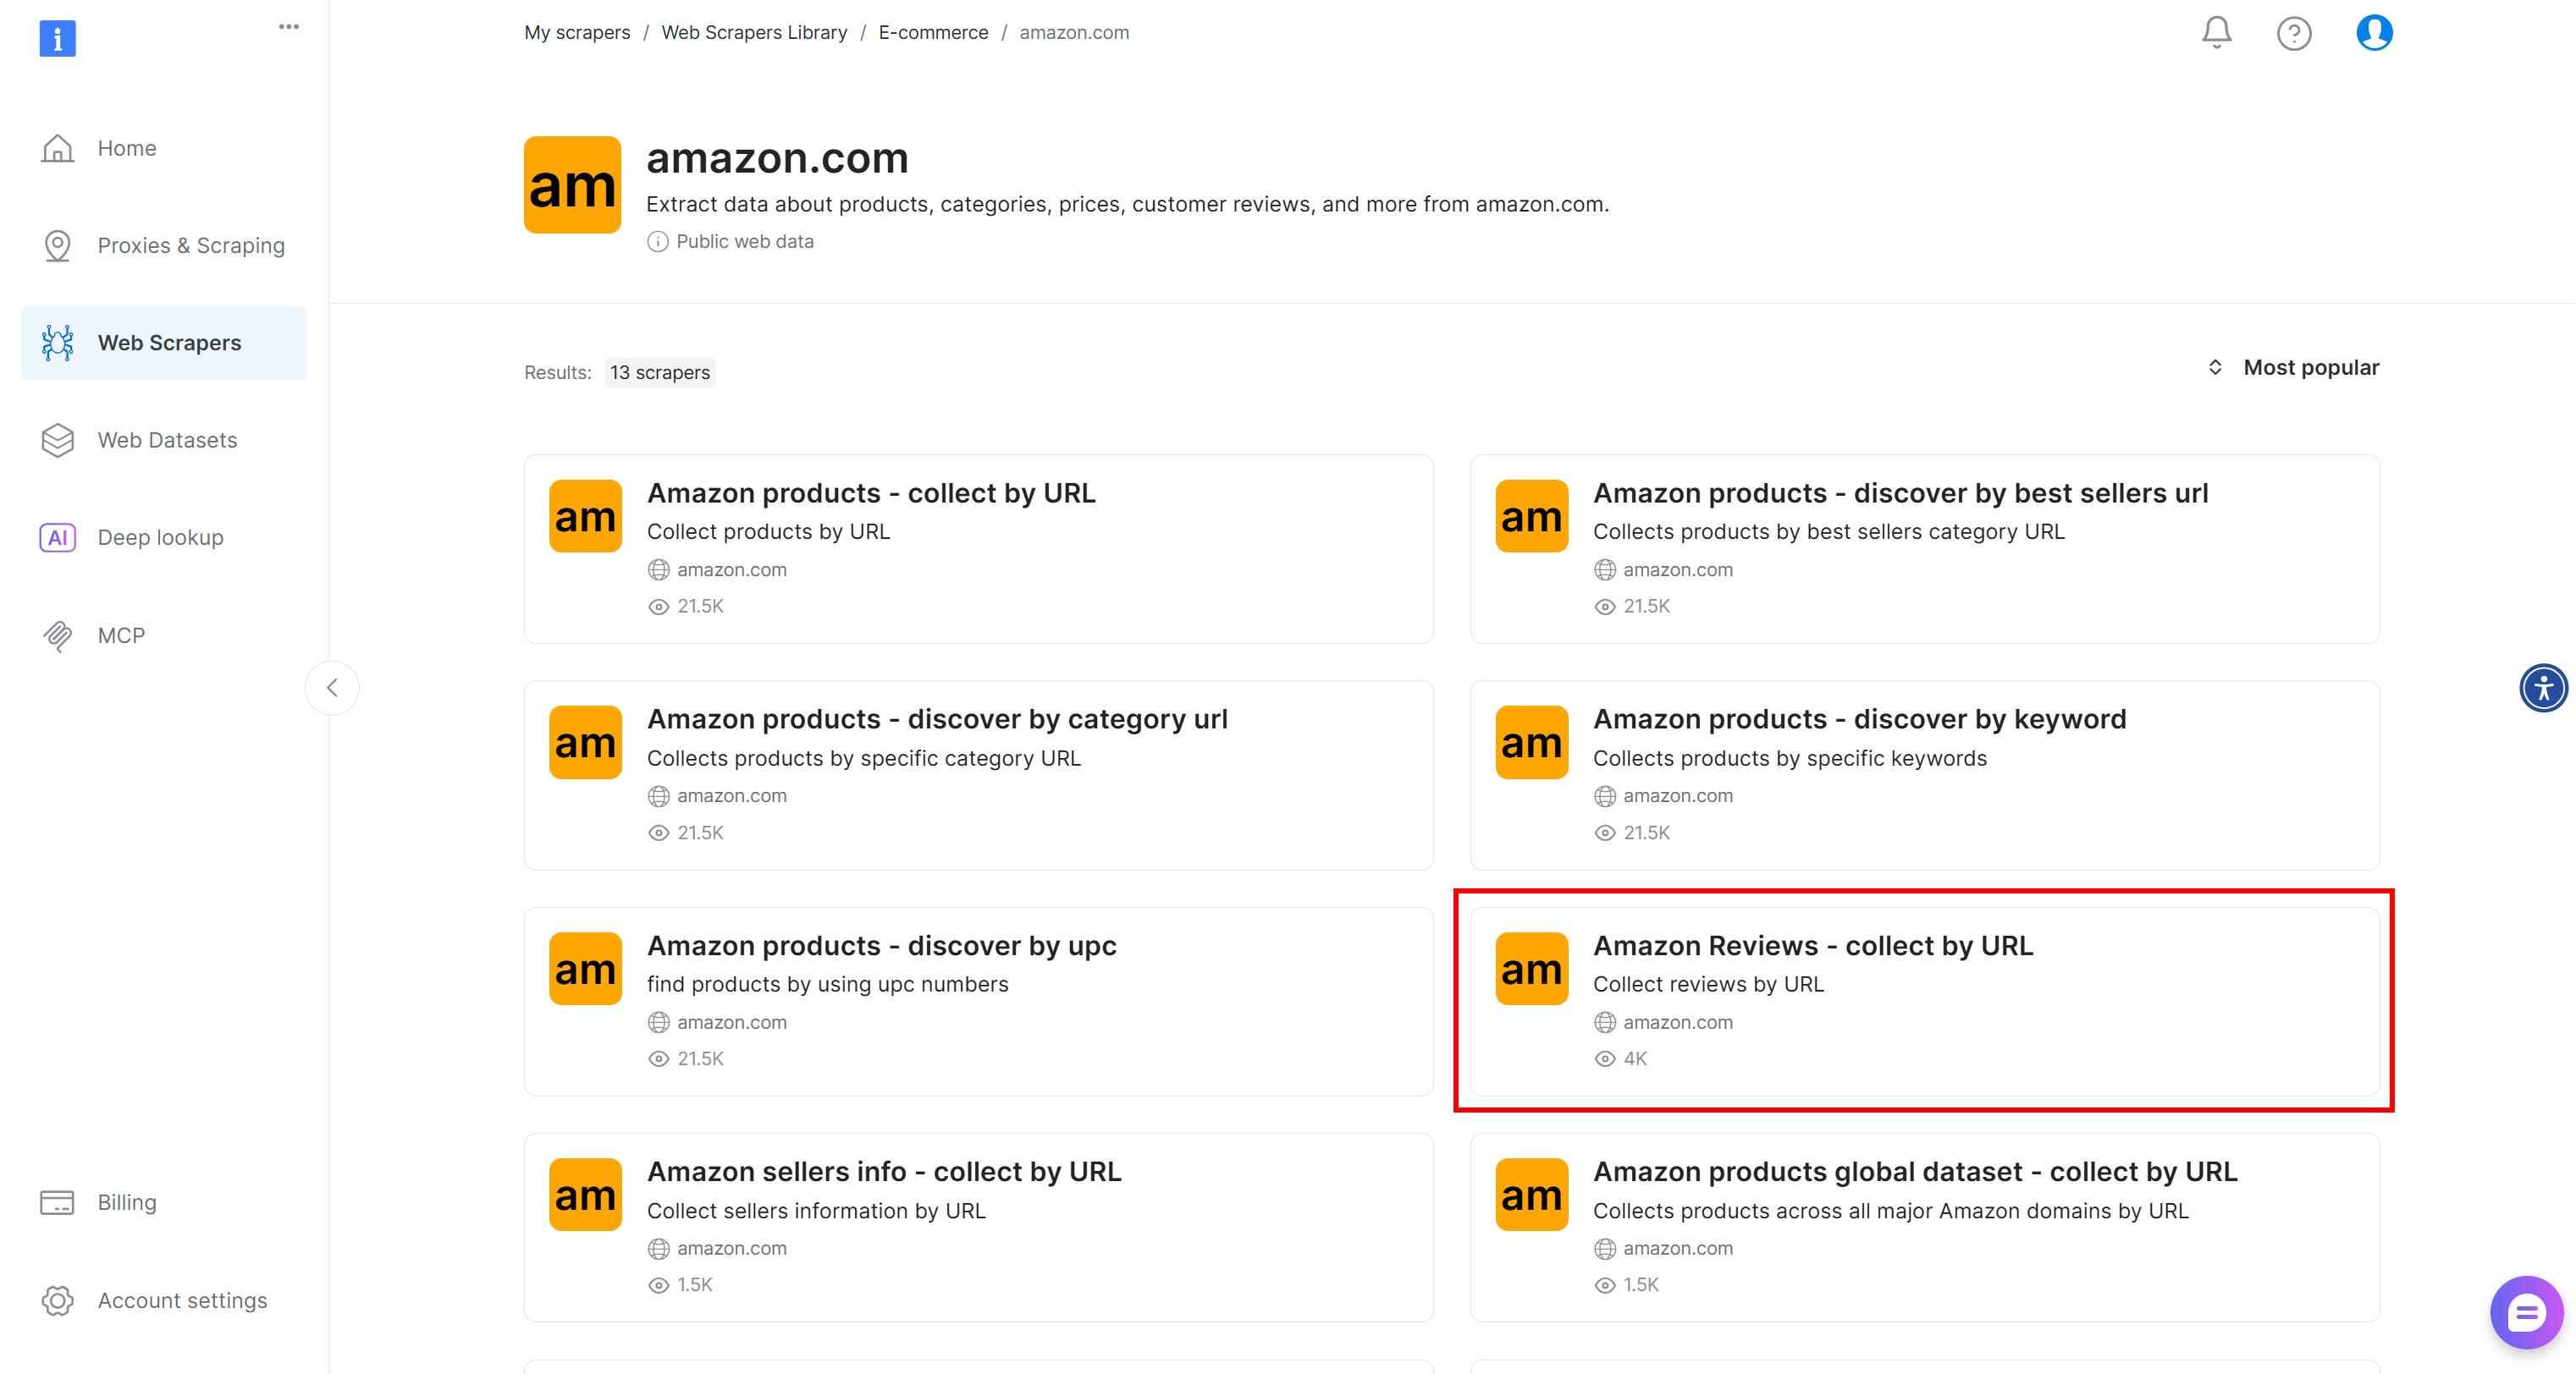Open the help question mark

pyautogui.click(x=2295, y=33)
